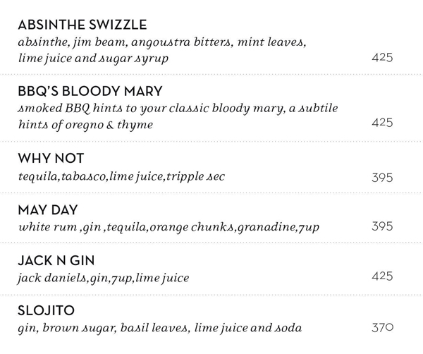Select the May Day price 395

click(x=382, y=226)
